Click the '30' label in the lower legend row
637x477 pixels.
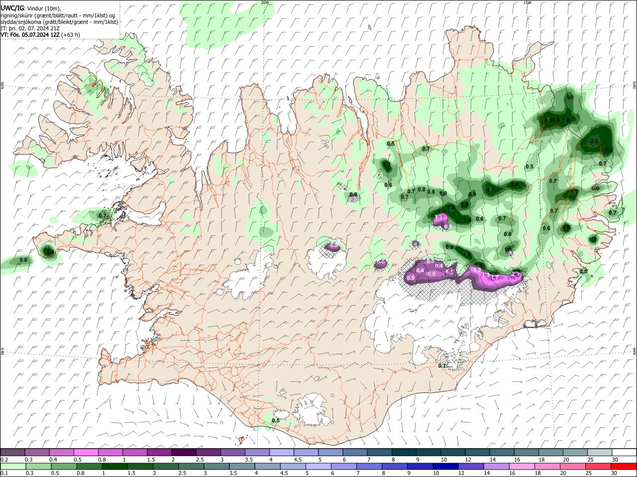pos(613,474)
